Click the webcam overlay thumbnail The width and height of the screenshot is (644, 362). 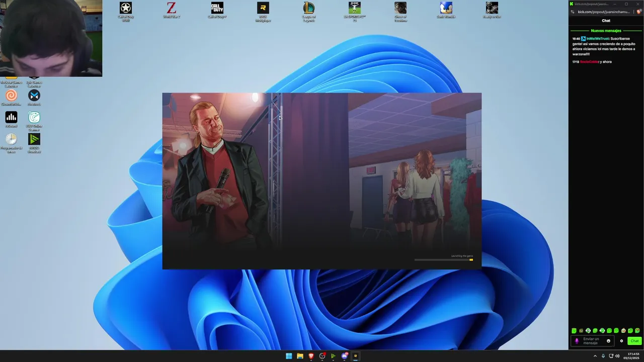coord(51,38)
